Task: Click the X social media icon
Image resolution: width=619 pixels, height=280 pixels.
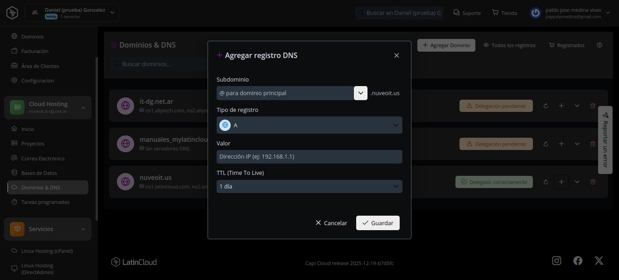Action: 599,261
